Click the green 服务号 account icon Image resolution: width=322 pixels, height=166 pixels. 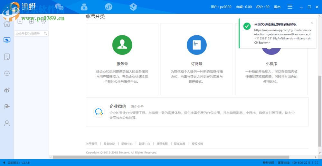click(x=122, y=45)
